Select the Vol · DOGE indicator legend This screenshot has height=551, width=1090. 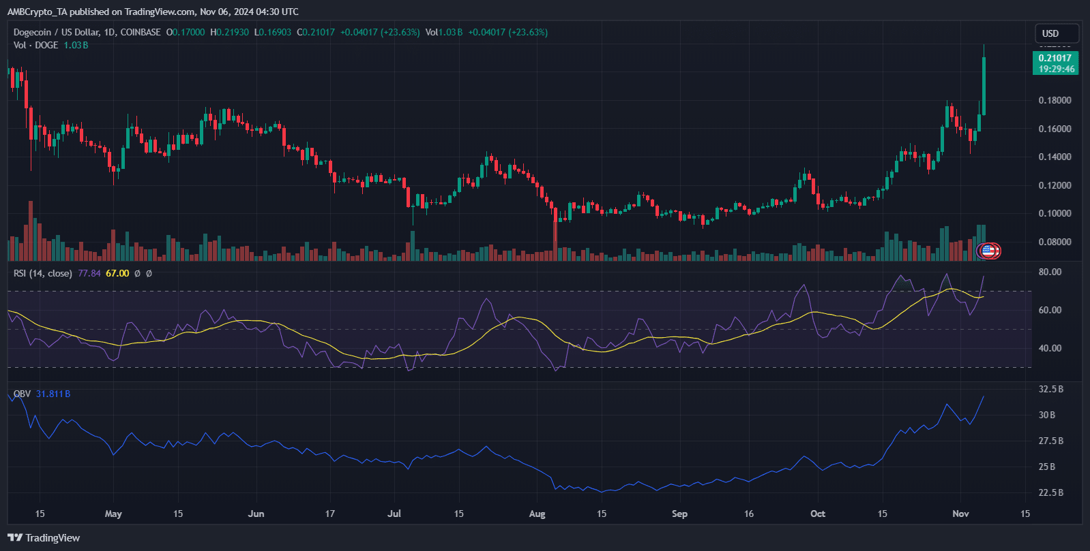point(35,45)
